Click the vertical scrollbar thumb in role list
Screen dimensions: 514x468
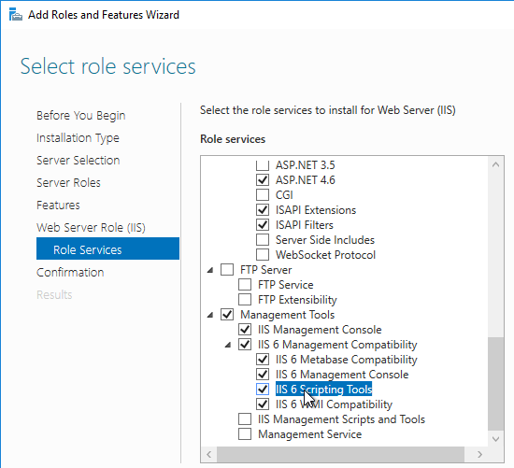click(x=495, y=383)
